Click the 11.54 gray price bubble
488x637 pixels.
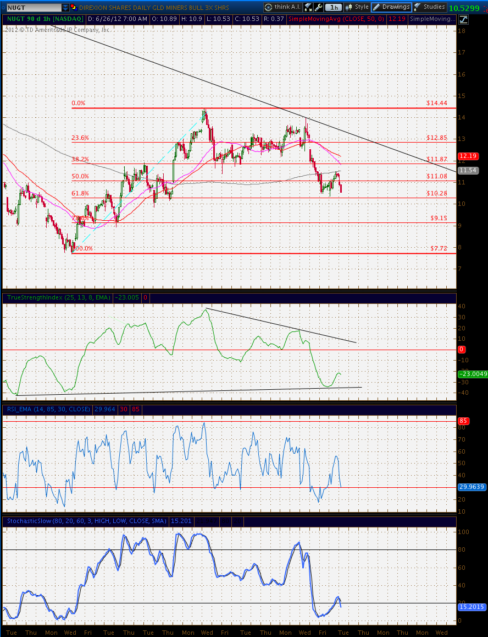pos(468,171)
